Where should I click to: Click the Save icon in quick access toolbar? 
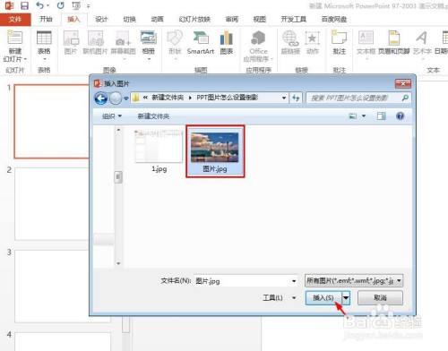[x=24, y=5]
